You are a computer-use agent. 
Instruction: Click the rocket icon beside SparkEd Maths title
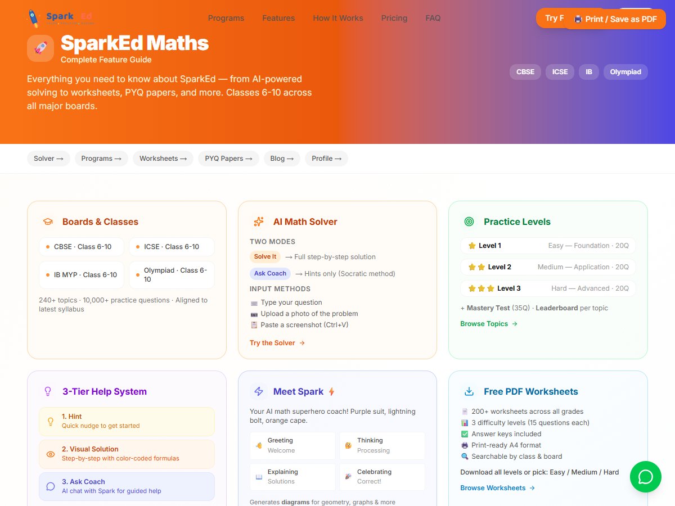pyautogui.click(x=40, y=48)
